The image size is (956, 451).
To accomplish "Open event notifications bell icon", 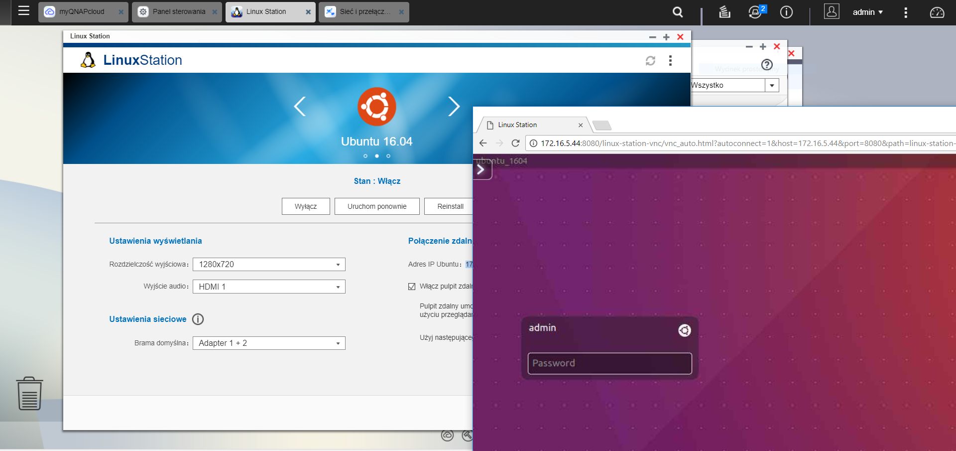I will pyautogui.click(x=756, y=12).
